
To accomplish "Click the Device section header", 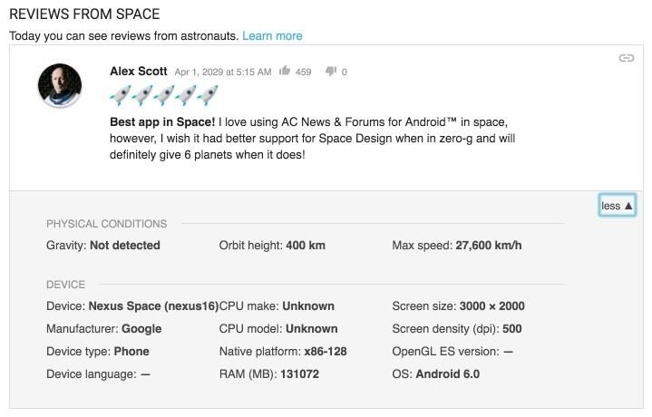I will [x=65, y=285].
